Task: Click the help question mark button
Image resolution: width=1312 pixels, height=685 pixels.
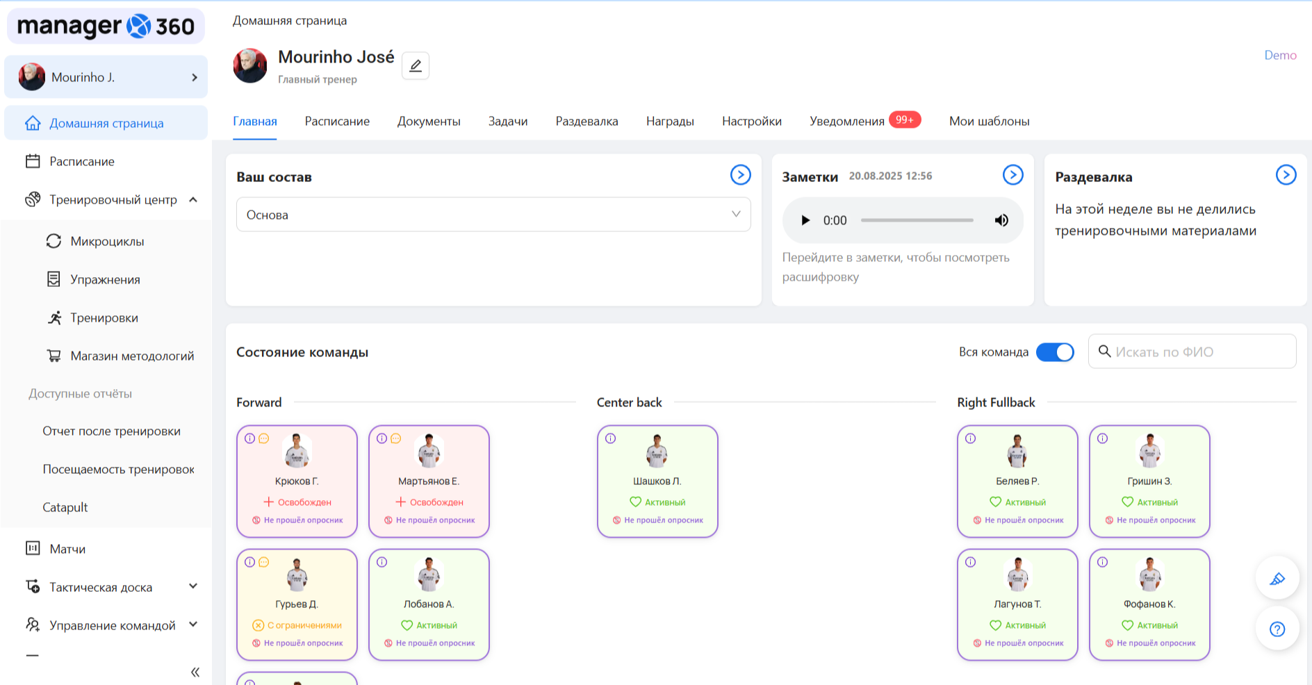Action: (x=1277, y=629)
